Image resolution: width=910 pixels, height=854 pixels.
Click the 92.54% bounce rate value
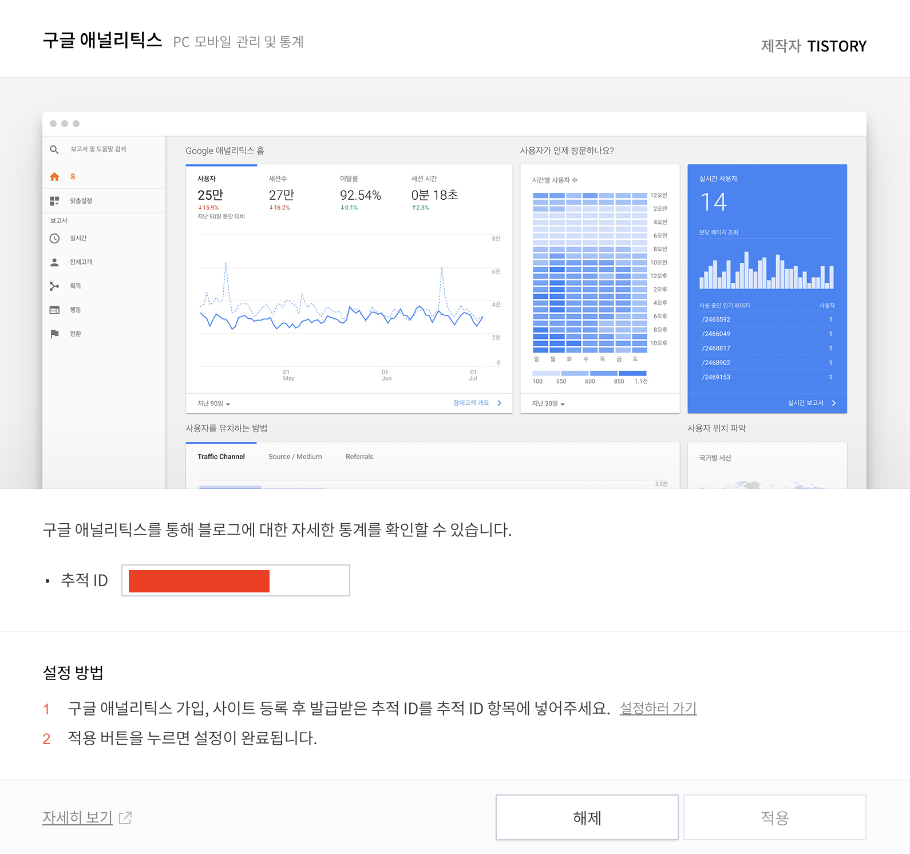361,195
